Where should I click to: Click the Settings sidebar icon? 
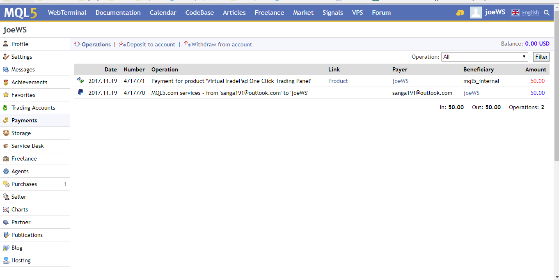coord(6,57)
